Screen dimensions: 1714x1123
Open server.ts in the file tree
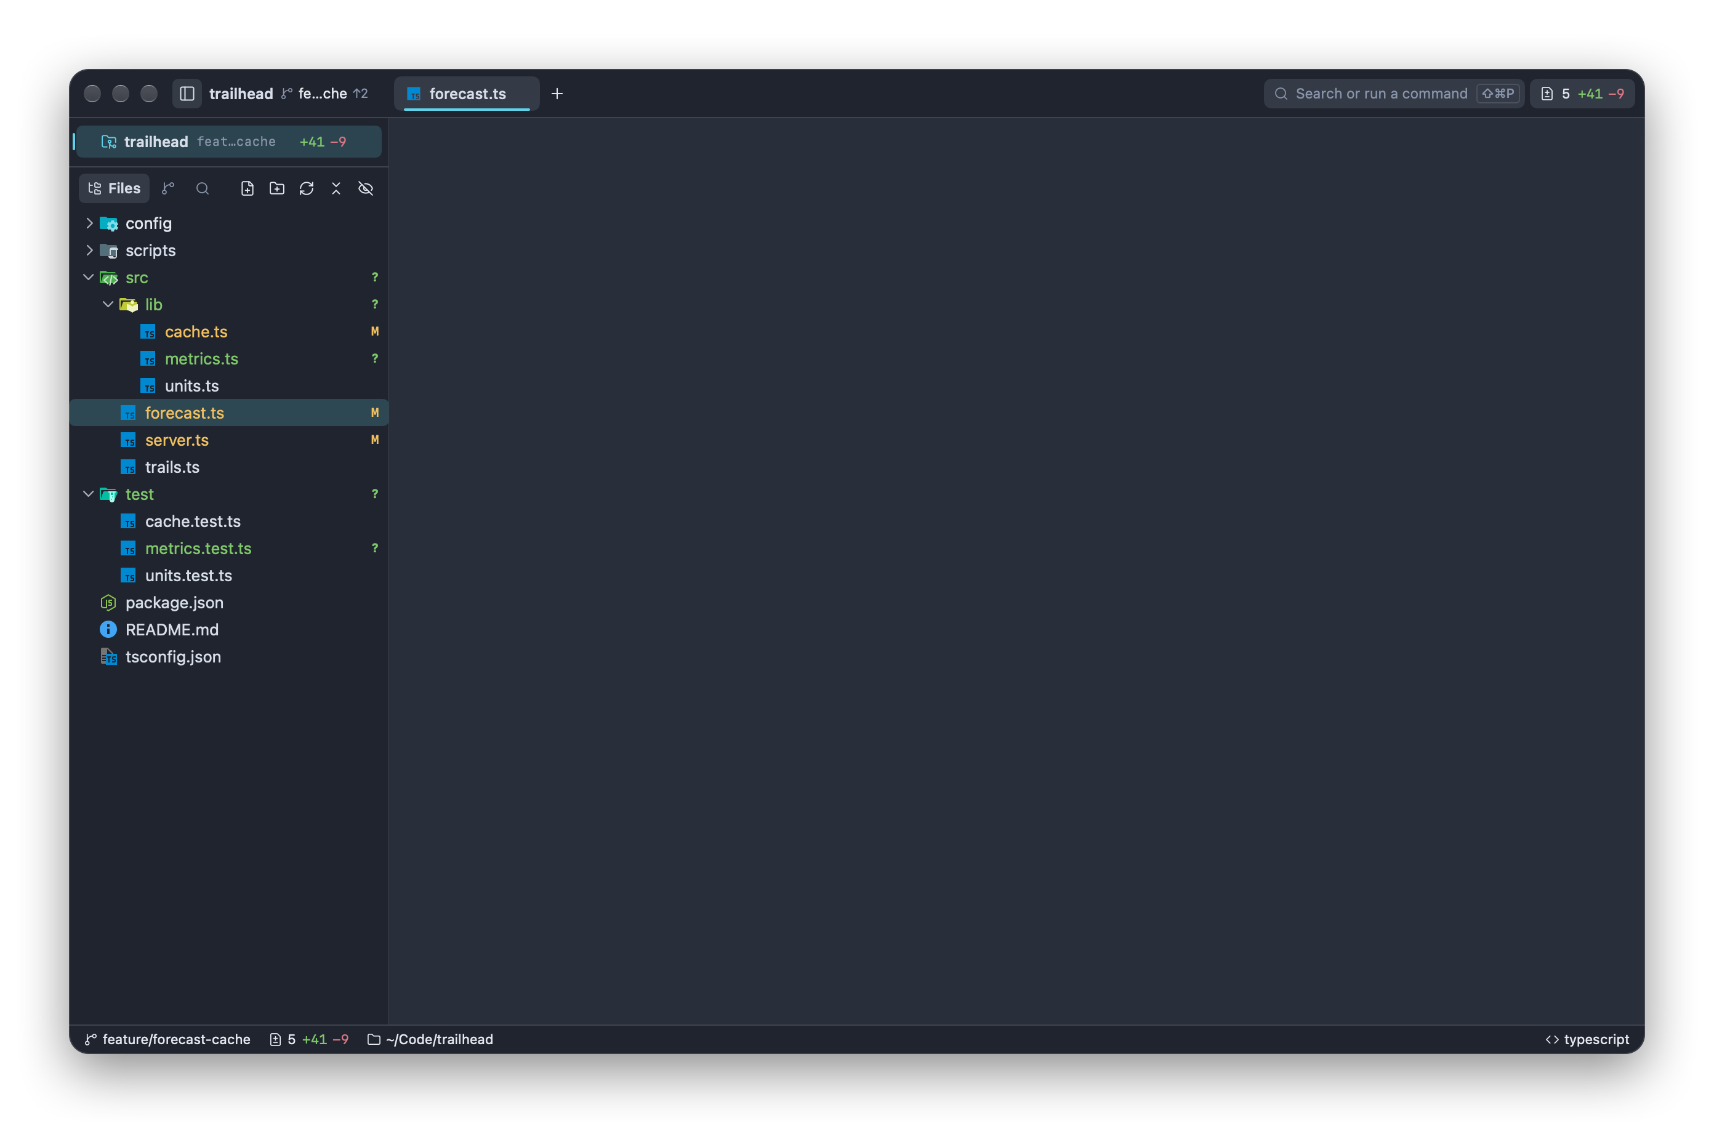pyautogui.click(x=229, y=440)
